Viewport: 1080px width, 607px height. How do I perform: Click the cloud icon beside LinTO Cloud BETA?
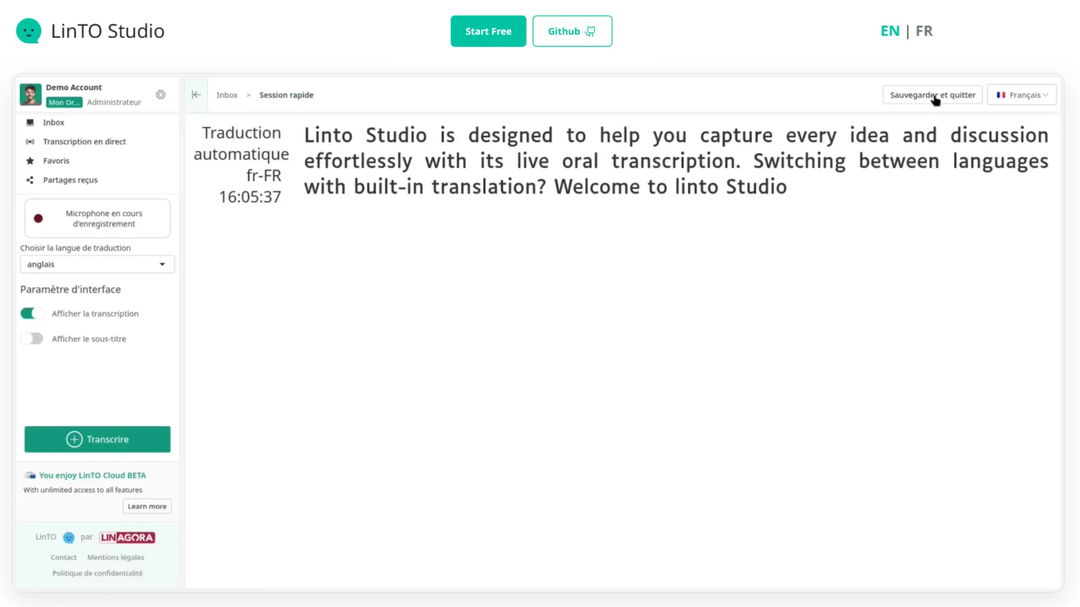point(30,475)
